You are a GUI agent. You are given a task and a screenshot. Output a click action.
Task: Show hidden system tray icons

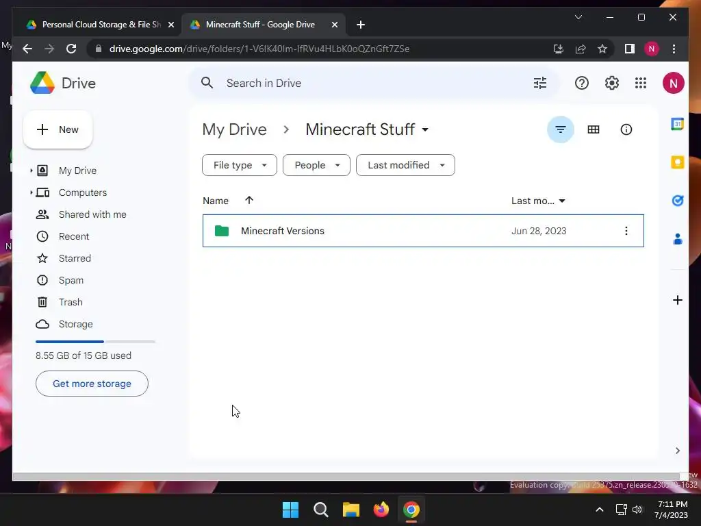[x=600, y=510]
